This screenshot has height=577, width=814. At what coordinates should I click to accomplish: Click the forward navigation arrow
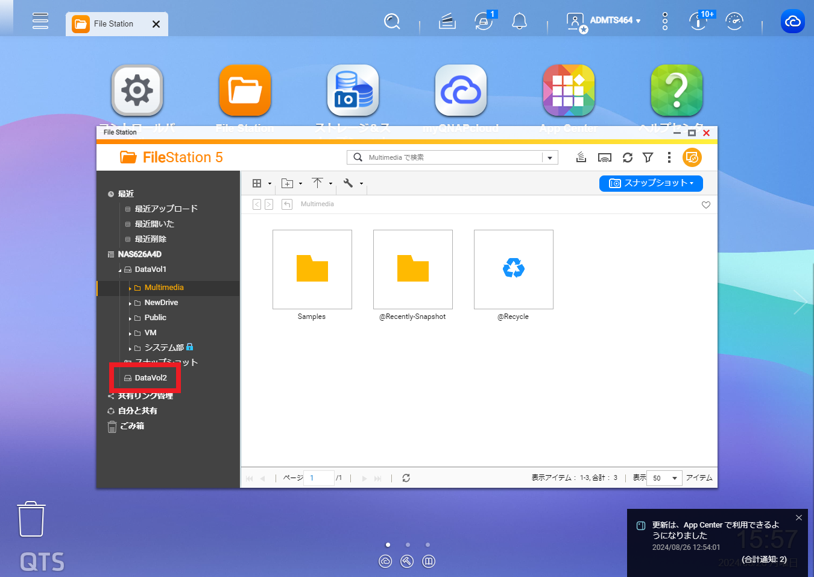(x=269, y=204)
